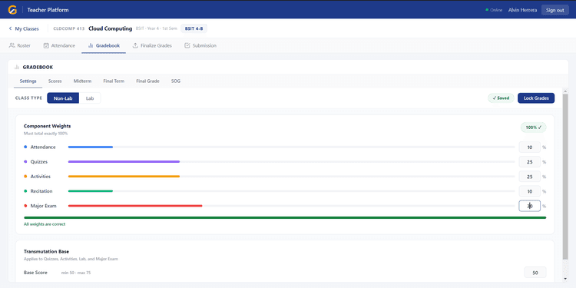Click the Sign out button
The width and height of the screenshot is (576, 288).
tap(554, 10)
